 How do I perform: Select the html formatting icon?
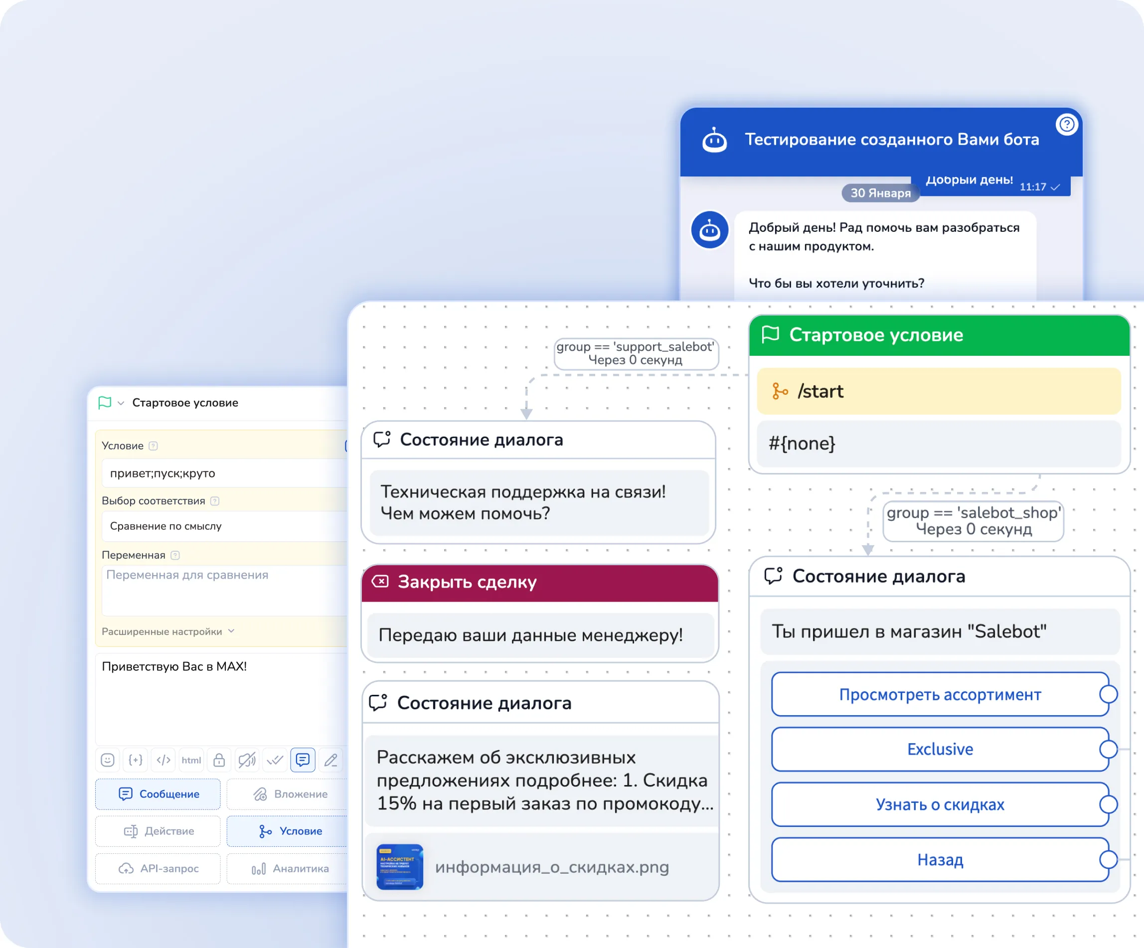[x=191, y=760]
